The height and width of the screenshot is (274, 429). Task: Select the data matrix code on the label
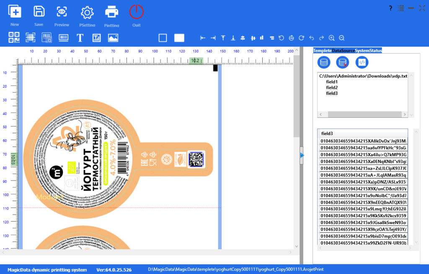click(196, 159)
